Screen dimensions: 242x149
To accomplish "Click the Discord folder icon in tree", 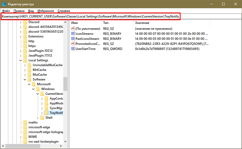I will pyautogui.click(x=25, y=22).
